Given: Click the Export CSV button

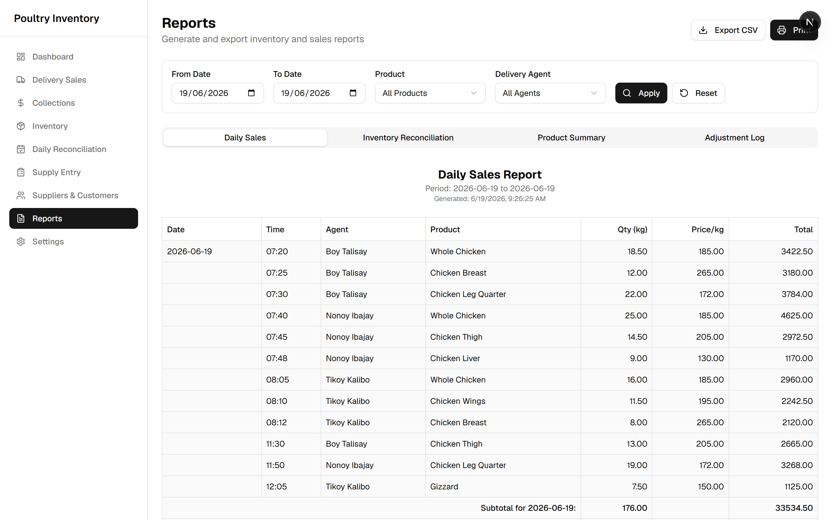Looking at the screenshot, I should click(728, 30).
